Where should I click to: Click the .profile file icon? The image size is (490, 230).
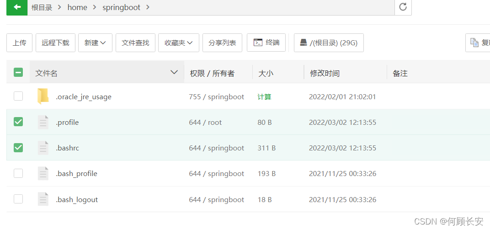click(43, 122)
